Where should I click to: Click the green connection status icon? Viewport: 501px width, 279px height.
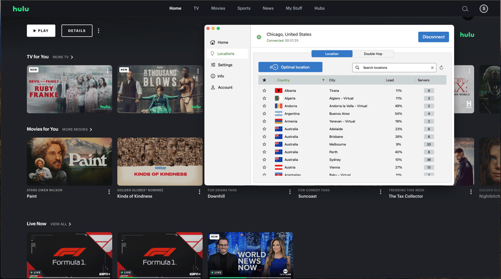tap(259, 37)
